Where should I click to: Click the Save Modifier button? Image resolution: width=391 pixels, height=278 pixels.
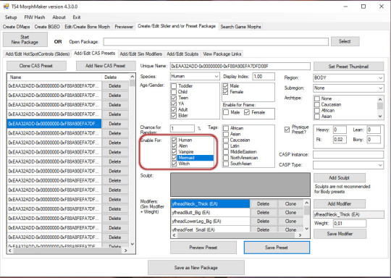(340, 234)
